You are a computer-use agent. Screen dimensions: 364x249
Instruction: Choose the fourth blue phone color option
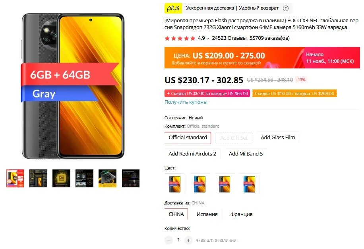[249, 184]
